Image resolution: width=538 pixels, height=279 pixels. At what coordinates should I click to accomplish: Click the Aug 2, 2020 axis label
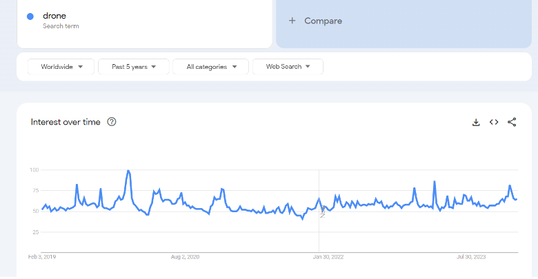pos(185,257)
